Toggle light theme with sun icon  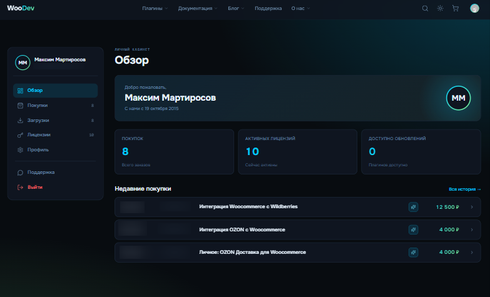440,8
